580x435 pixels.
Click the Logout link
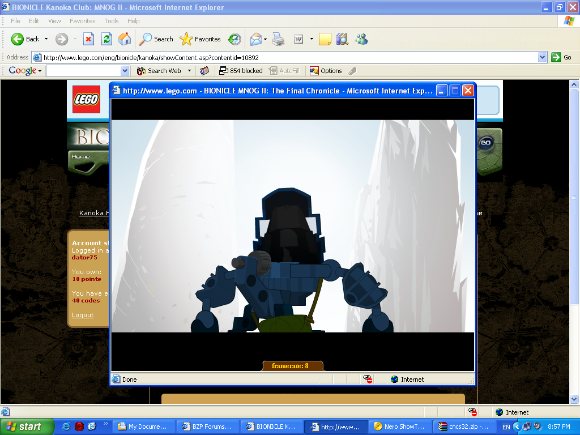83,315
